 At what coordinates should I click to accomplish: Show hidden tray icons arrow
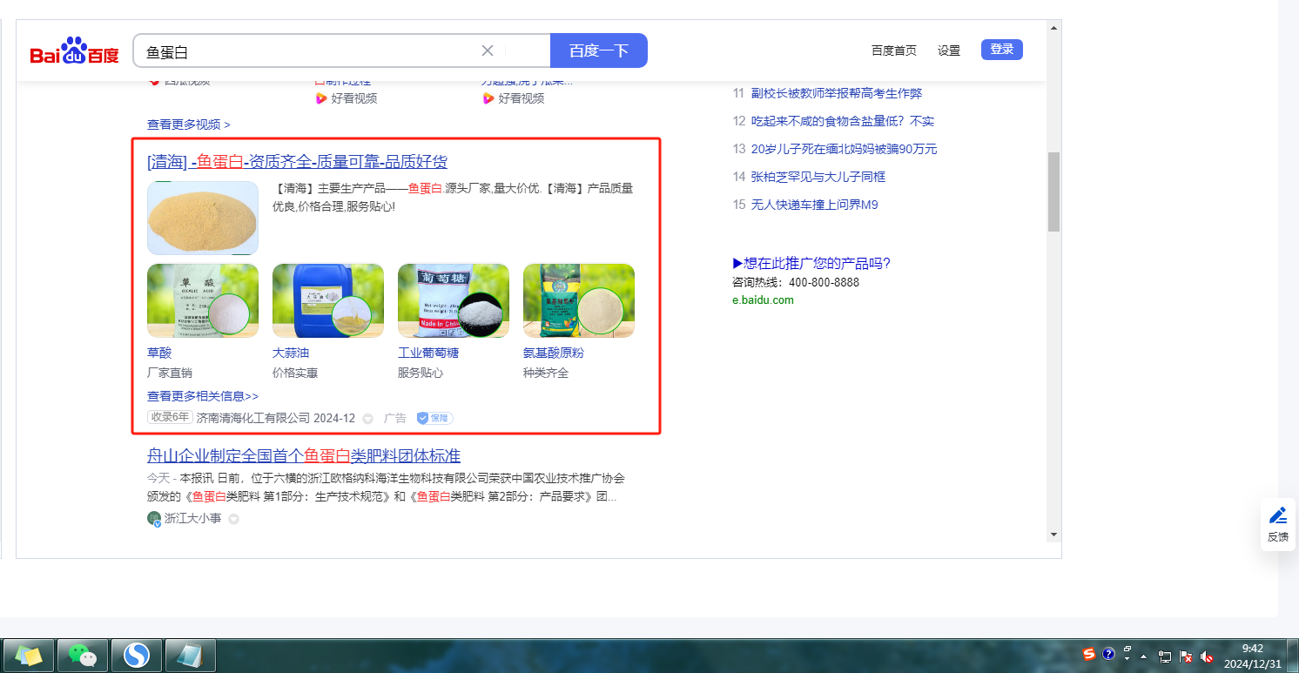(x=1143, y=656)
